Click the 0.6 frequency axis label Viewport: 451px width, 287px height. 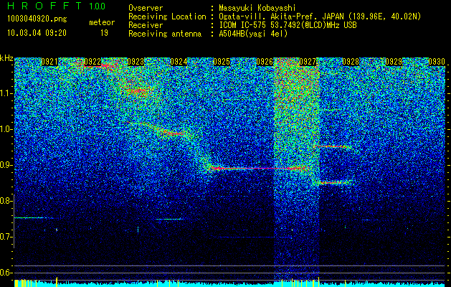coord(6,273)
